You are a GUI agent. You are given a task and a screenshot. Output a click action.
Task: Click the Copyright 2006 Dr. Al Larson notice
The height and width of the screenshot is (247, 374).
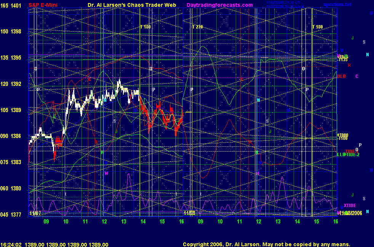[267, 244]
